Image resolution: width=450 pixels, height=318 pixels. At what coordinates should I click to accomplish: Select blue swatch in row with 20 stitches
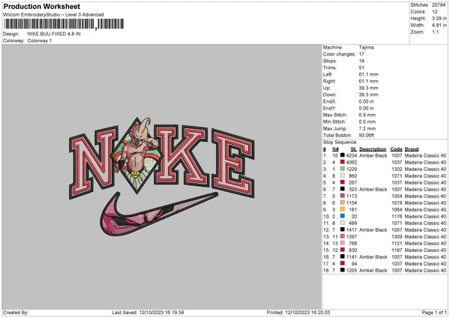pyautogui.click(x=343, y=216)
